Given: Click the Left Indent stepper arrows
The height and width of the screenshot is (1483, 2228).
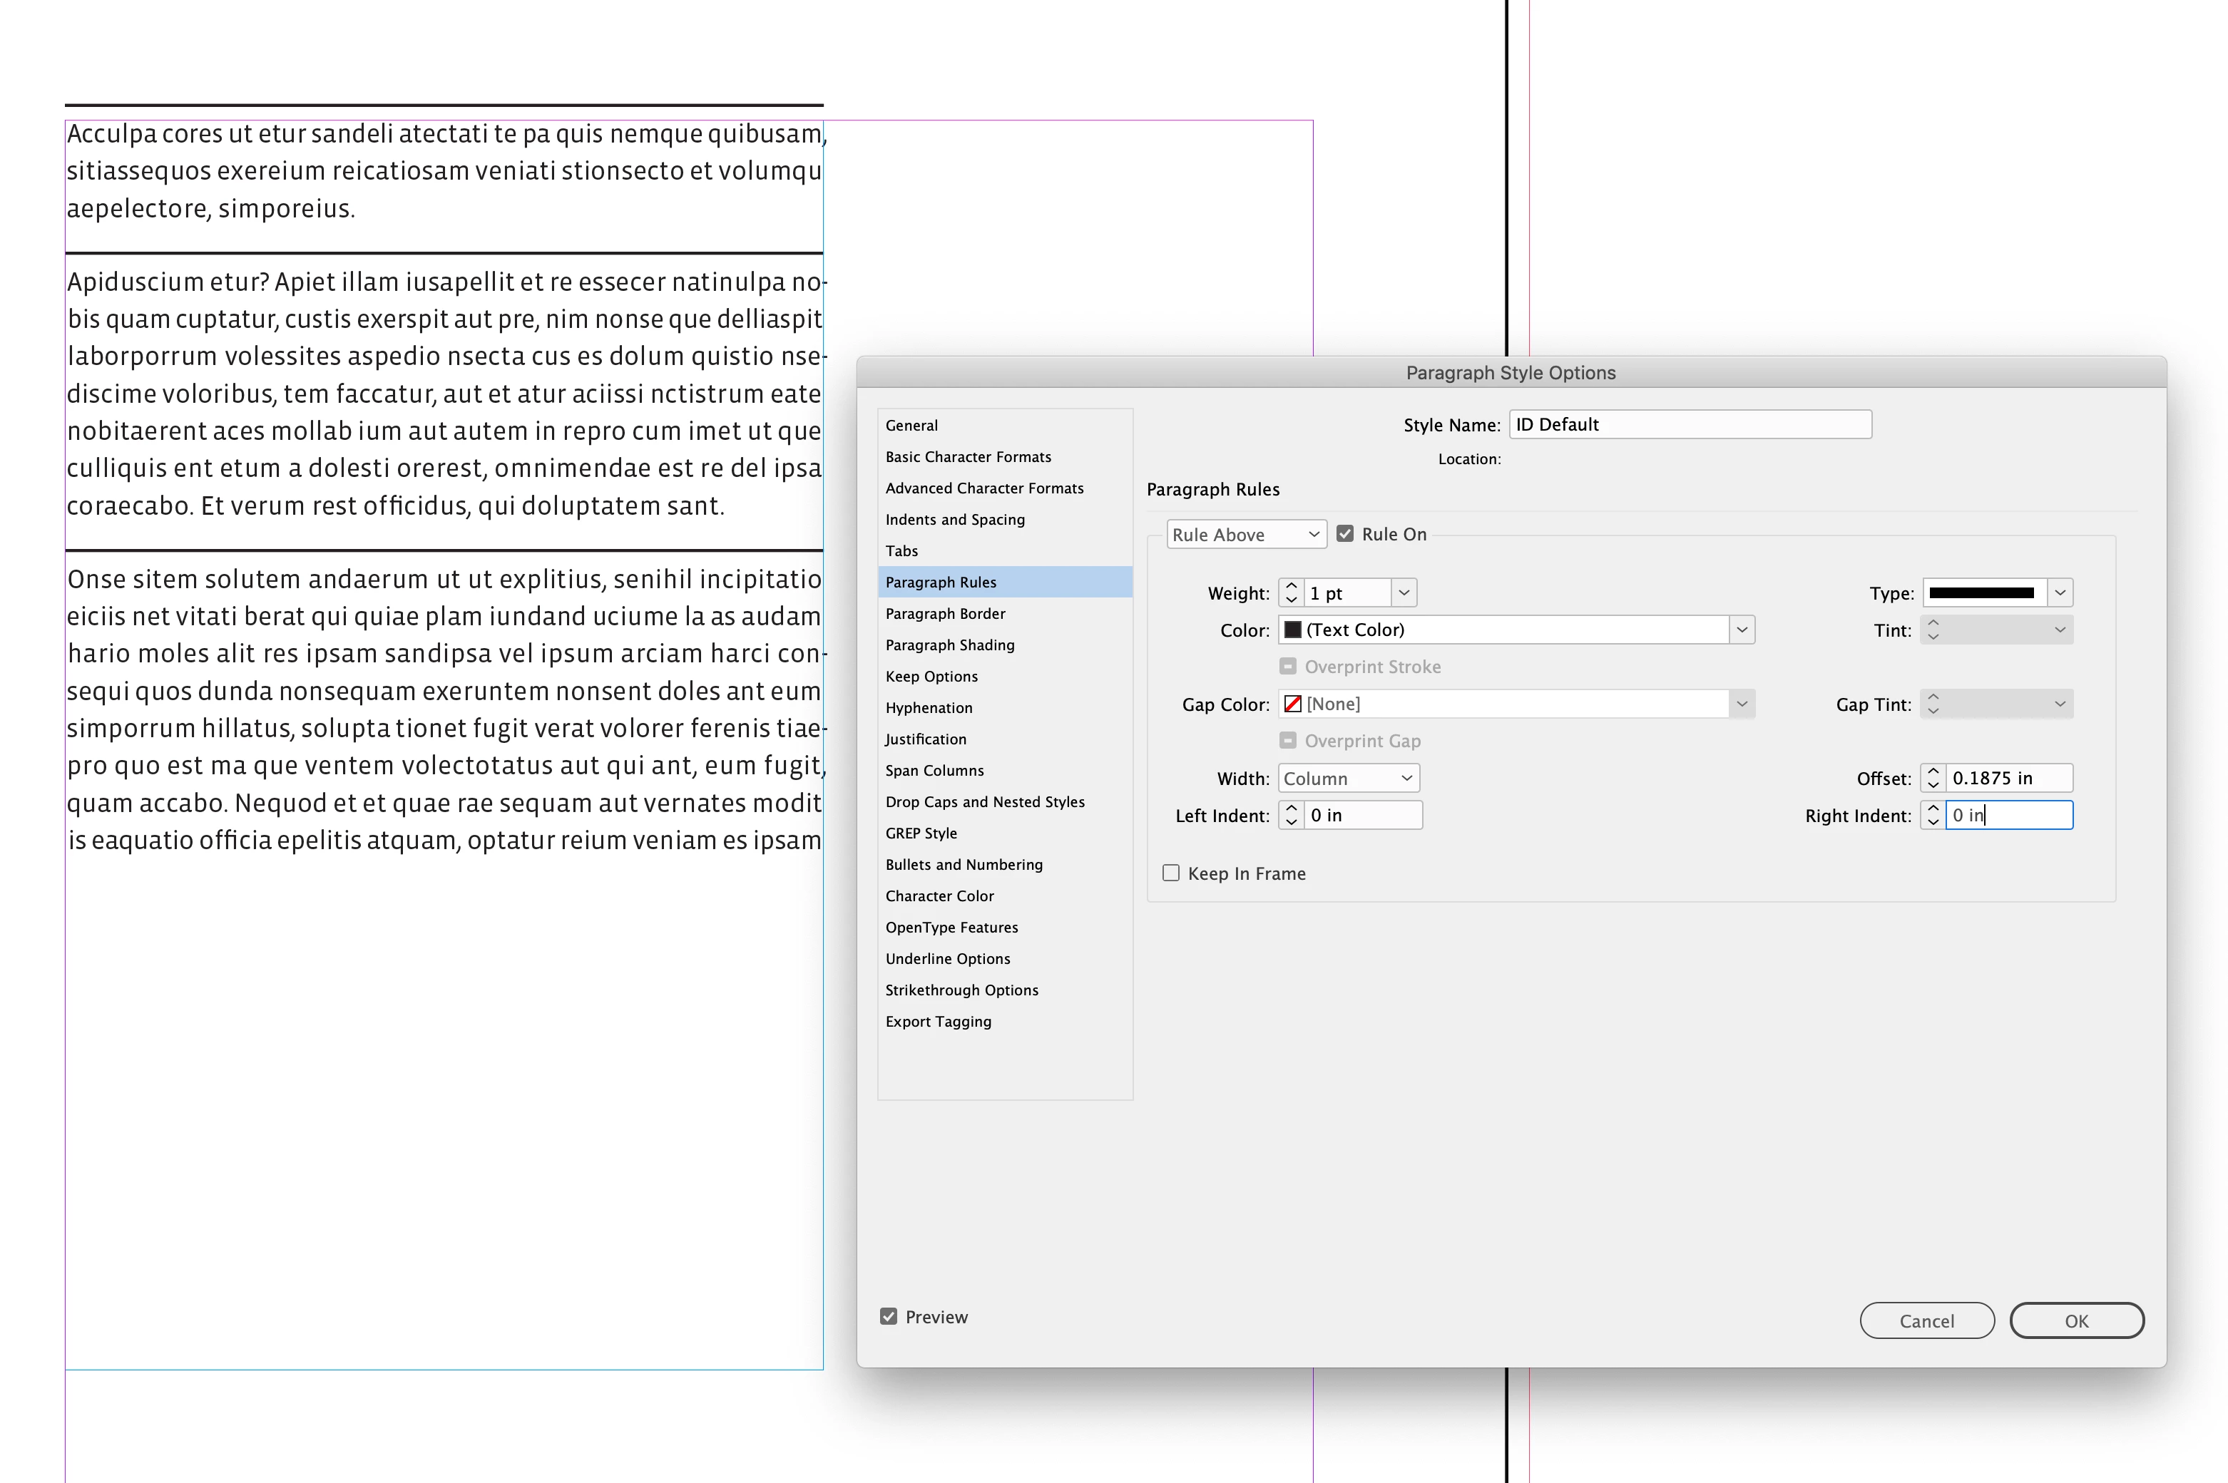Looking at the screenshot, I should tap(1290, 815).
